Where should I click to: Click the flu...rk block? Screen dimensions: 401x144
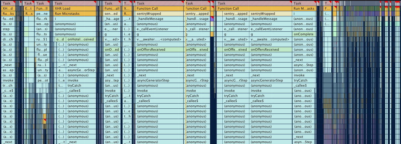[x=42, y=19]
